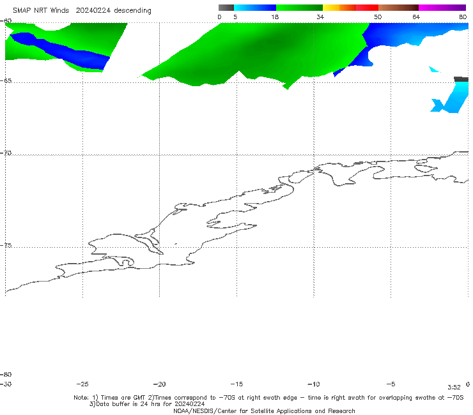Click the magenta-purple color bar segment

tap(442, 8)
